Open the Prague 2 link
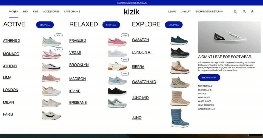263x138 pixels. pos(78,41)
